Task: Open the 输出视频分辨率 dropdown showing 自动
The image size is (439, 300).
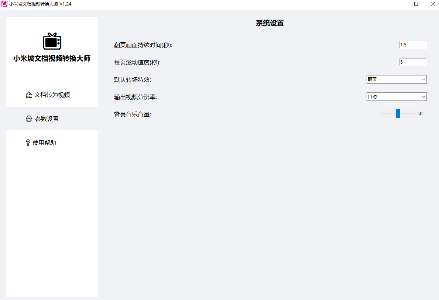Action: [x=397, y=96]
